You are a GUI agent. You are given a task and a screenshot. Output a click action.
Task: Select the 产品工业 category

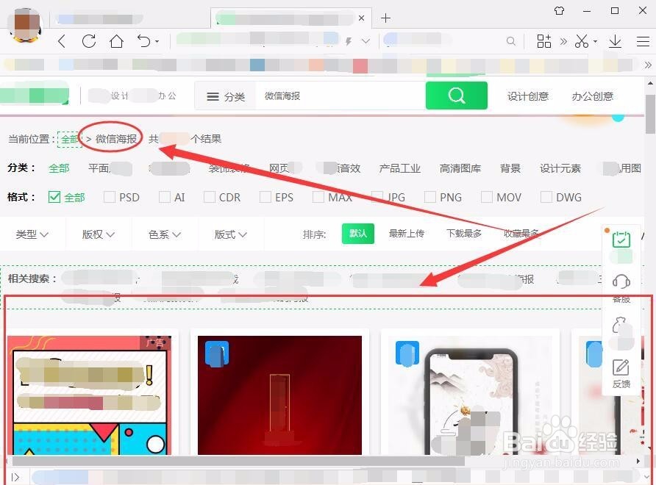399,168
